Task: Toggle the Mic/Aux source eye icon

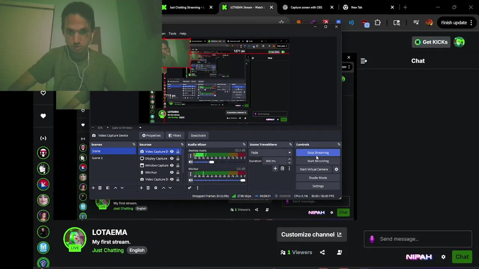Action: point(172,173)
